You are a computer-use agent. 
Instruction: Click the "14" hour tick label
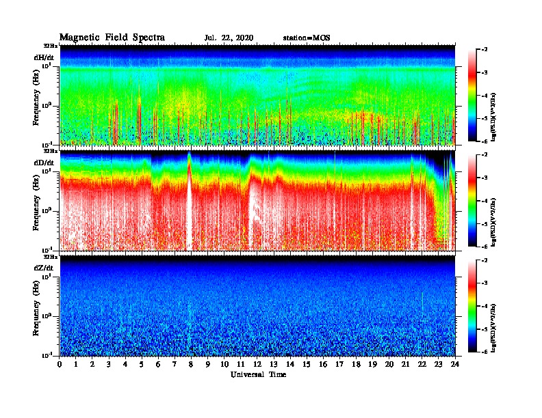click(290, 365)
